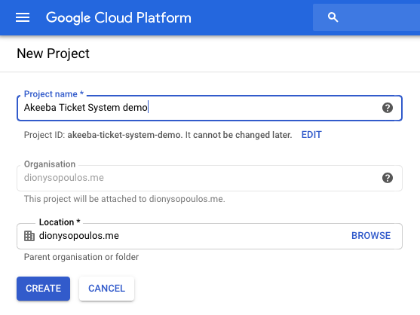
Task: Click the disabled Organisation field
Action: [x=210, y=178]
